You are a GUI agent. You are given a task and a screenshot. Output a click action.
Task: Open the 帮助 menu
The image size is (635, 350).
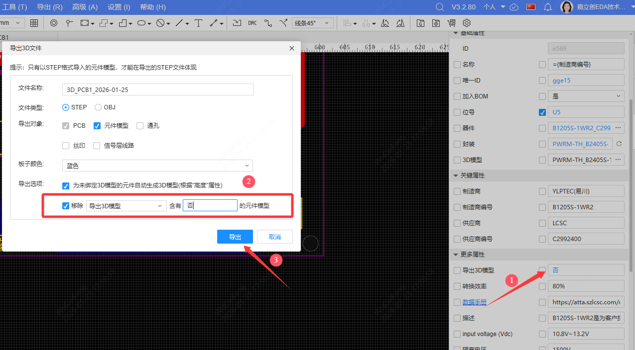click(152, 7)
